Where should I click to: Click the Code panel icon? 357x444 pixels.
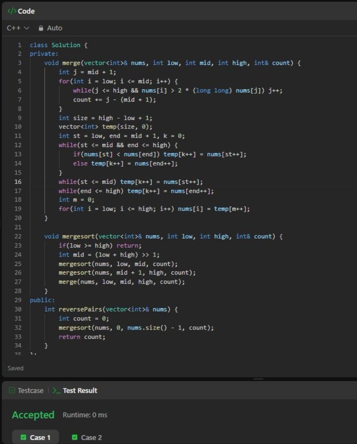[x=12, y=11]
